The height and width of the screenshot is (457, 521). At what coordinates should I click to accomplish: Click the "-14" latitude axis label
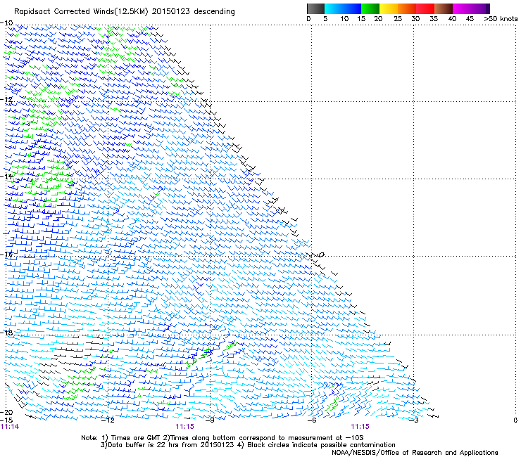[x=6, y=176]
